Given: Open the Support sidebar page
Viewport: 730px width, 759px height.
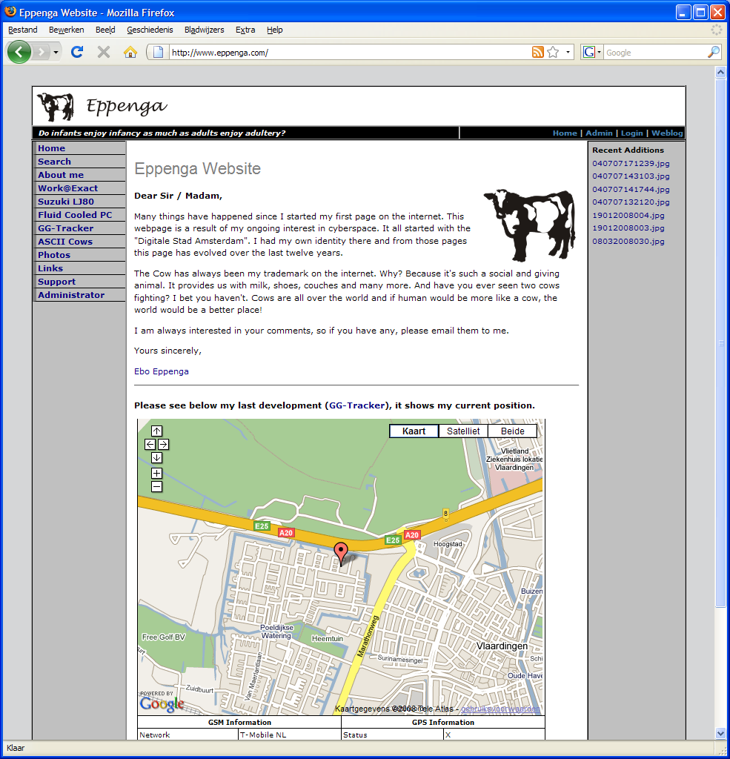Looking at the screenshot, I should tap(56, 282).
